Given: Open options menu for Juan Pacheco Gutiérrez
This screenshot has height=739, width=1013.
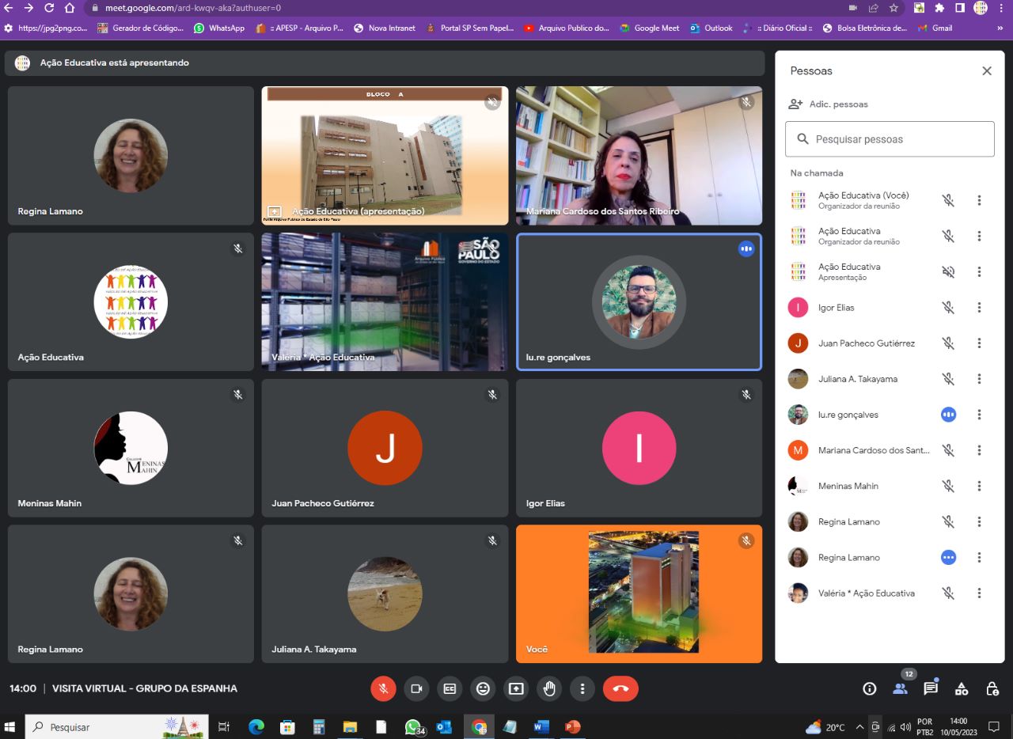Looking at the screenshot, I should tap(979, 343).
